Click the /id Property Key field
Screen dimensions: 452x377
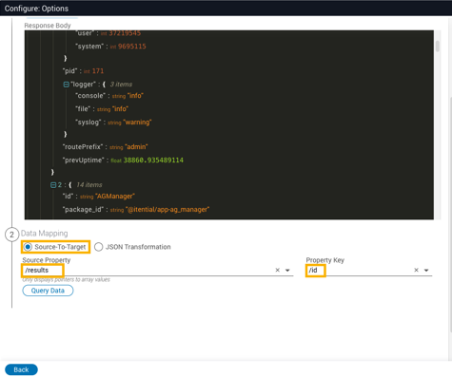point(369,270)
